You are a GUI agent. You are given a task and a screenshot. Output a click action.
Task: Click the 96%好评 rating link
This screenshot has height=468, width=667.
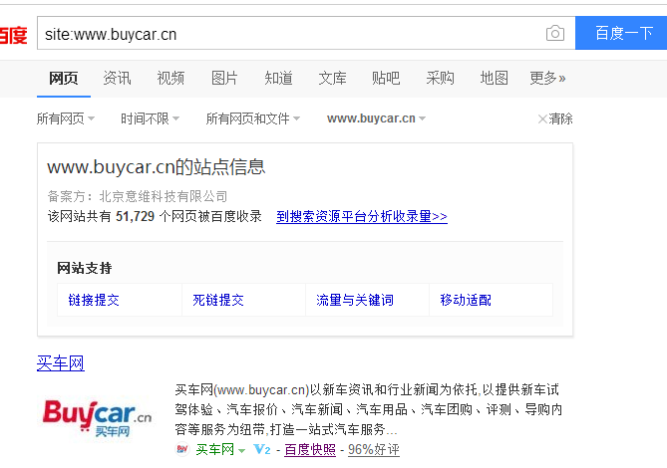[374, 449]
